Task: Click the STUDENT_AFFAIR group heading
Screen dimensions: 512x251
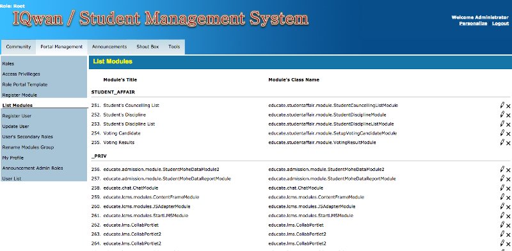Action: pyautogui.click(x=113, y=92)
